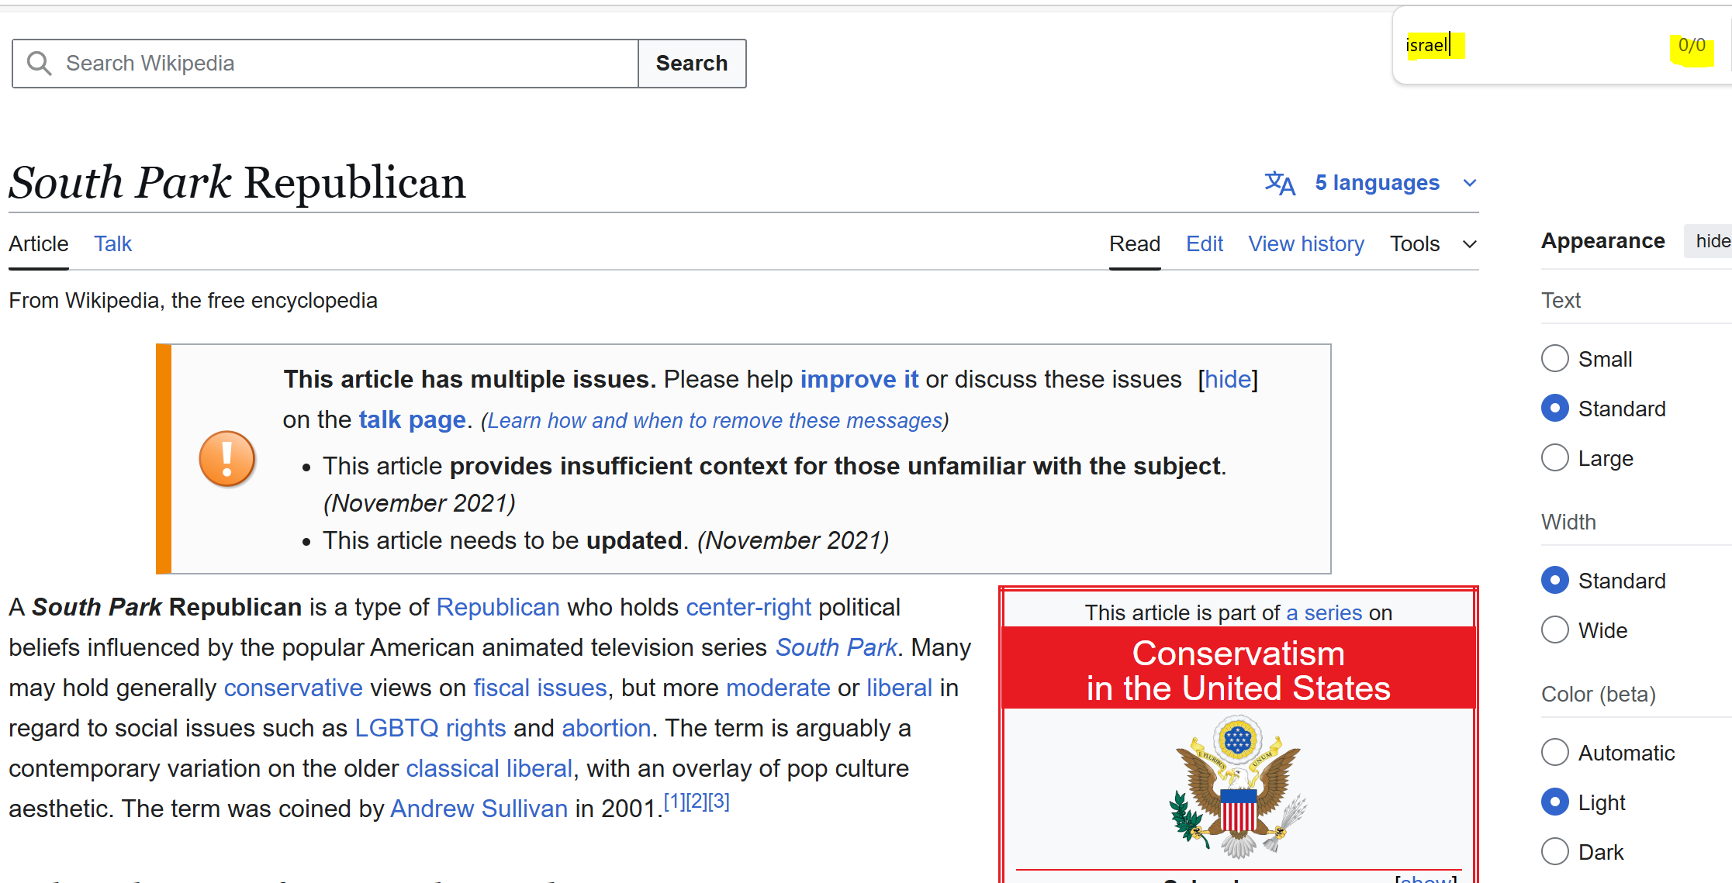Click citation reference [2]
The image size is (1732, 883).
[x=697, y=801]
